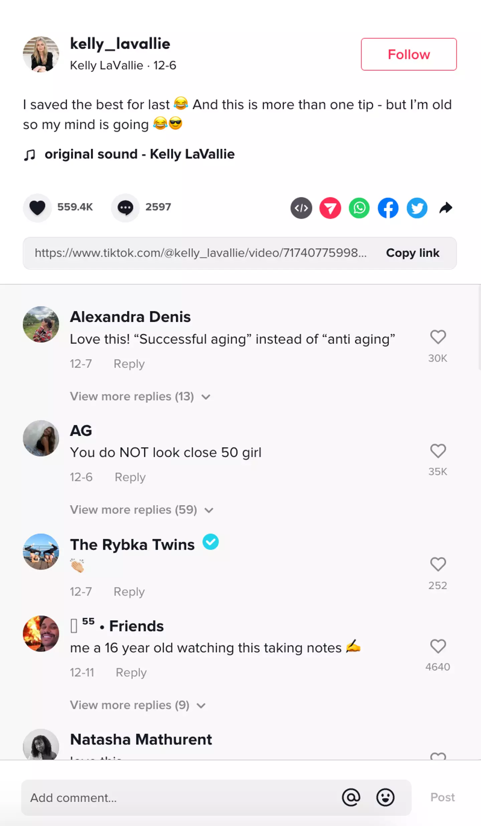Open the emoji picker in comment box

point(385,798)
